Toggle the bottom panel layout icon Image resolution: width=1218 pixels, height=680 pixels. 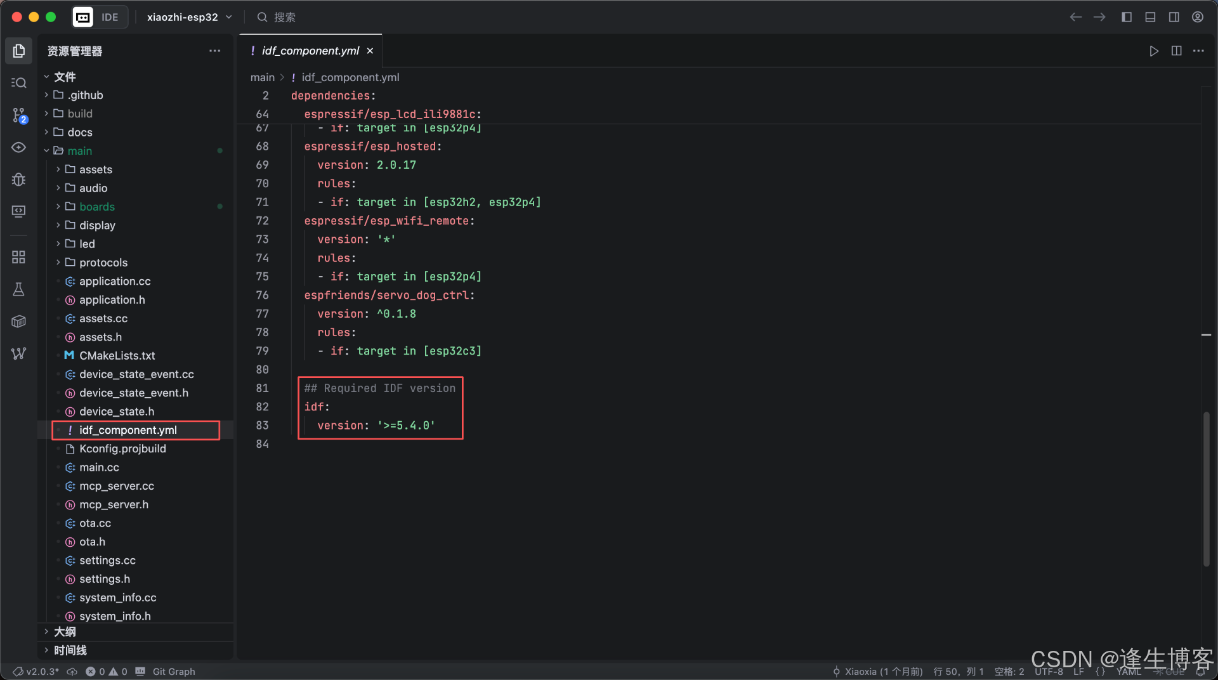[x=1150, y=17]
